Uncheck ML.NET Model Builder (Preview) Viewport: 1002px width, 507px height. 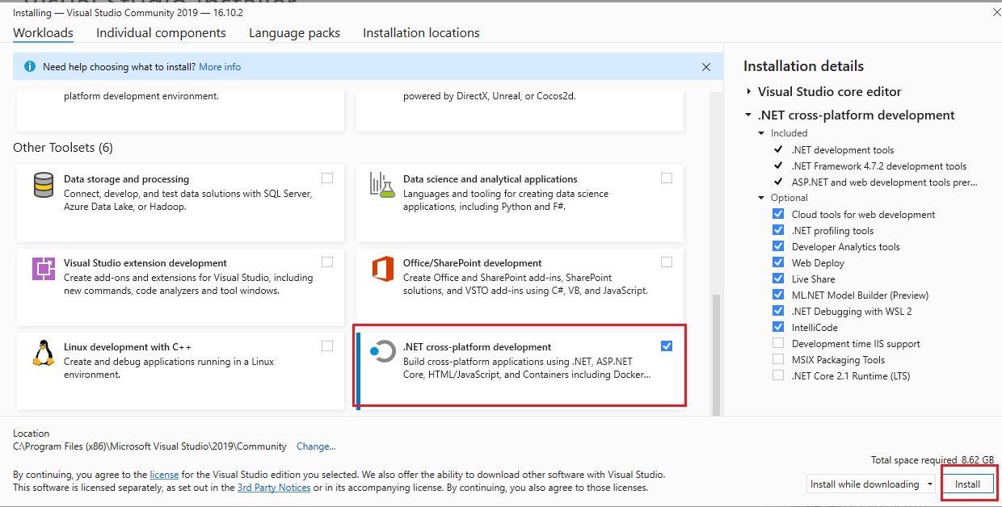(x=778, y=295)
